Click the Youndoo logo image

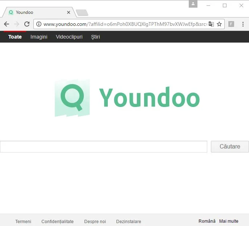pos(127,98)
